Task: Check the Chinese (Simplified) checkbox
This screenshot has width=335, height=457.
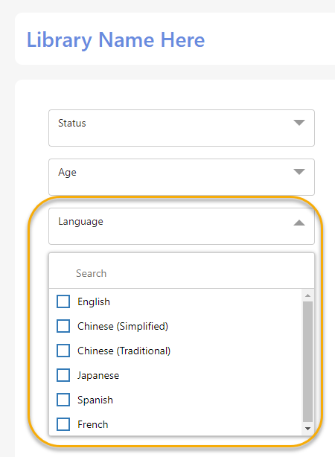Action: (x=63, y=326)
